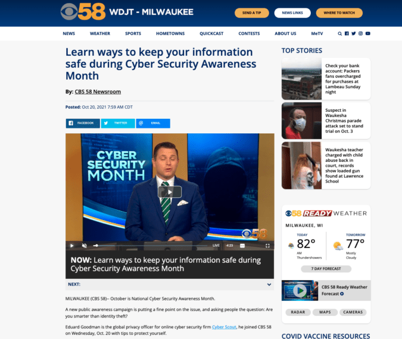Viewport: 402px width, 339px height.
Task: Click the play control in video bar
Action: pos(72,246)
